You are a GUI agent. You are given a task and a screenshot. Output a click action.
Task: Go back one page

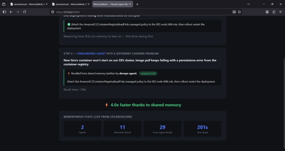(x=11, y=12)
